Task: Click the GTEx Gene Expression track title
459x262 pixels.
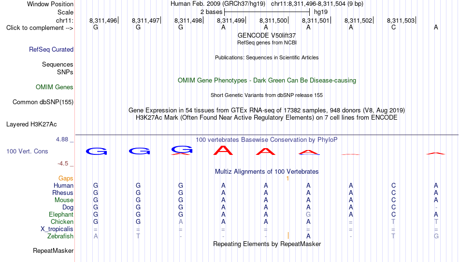Action: (267, 110)
